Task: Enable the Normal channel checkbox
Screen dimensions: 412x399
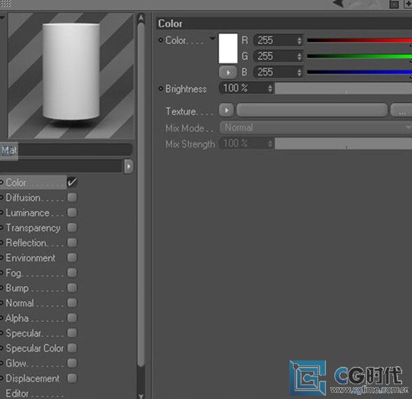Action: point(72,303)
